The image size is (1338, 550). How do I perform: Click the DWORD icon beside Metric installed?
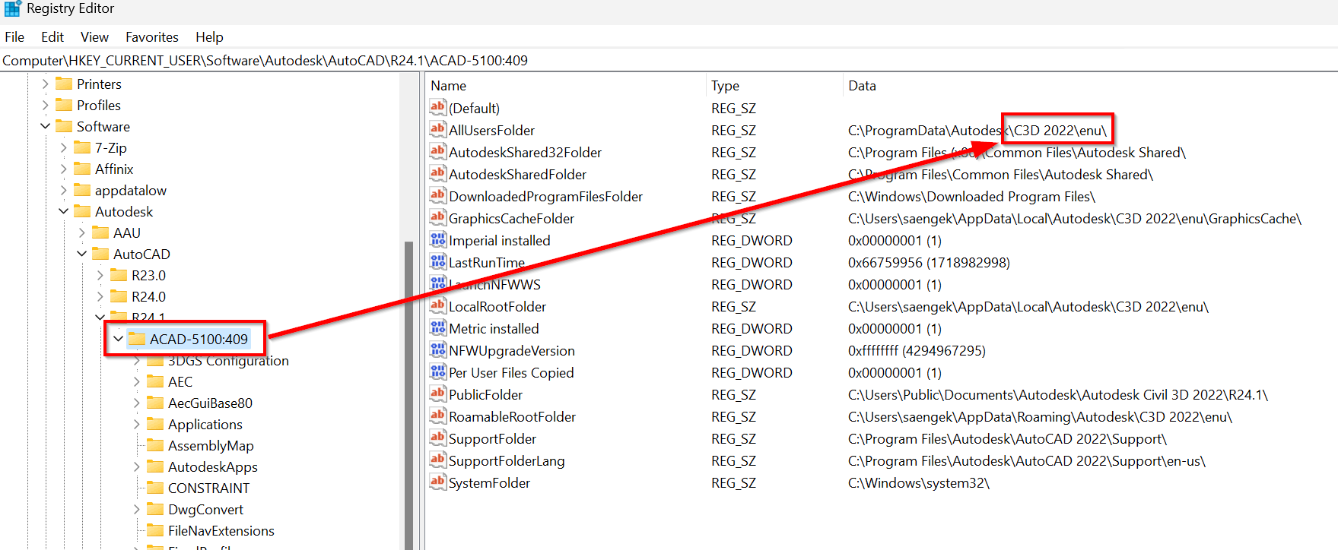pyautogui.click(x=438, y=327)
